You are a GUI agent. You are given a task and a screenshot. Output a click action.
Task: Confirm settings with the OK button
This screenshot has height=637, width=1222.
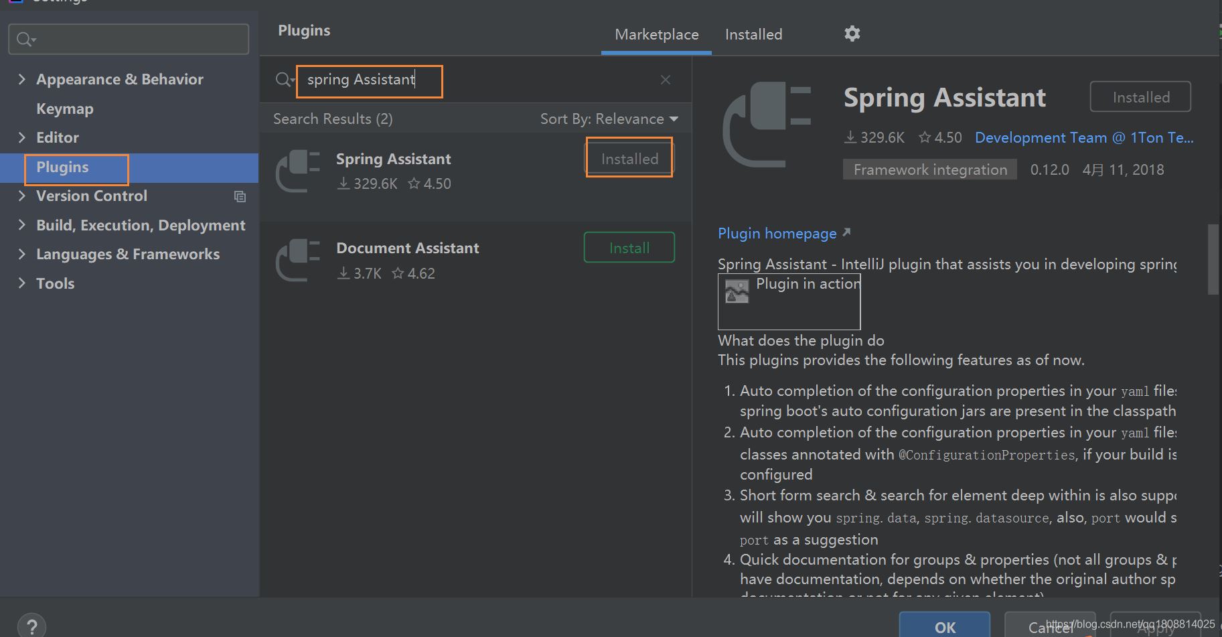(943, 627)
